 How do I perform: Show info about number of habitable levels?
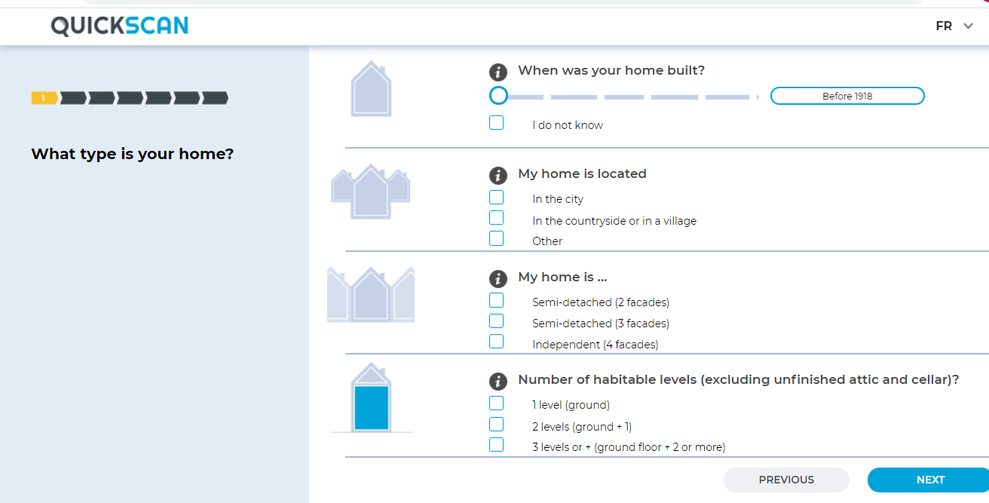point(498,382)
